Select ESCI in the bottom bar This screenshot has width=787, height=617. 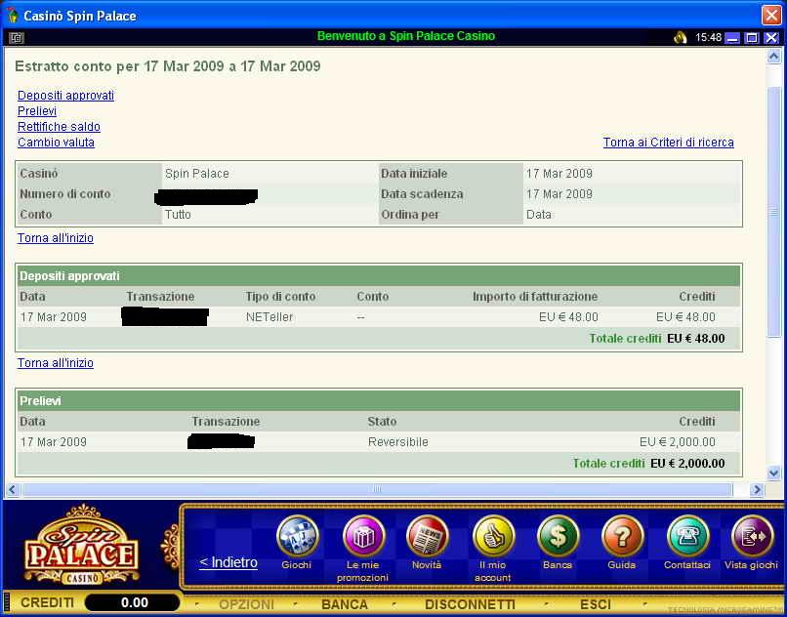(596, 604)
